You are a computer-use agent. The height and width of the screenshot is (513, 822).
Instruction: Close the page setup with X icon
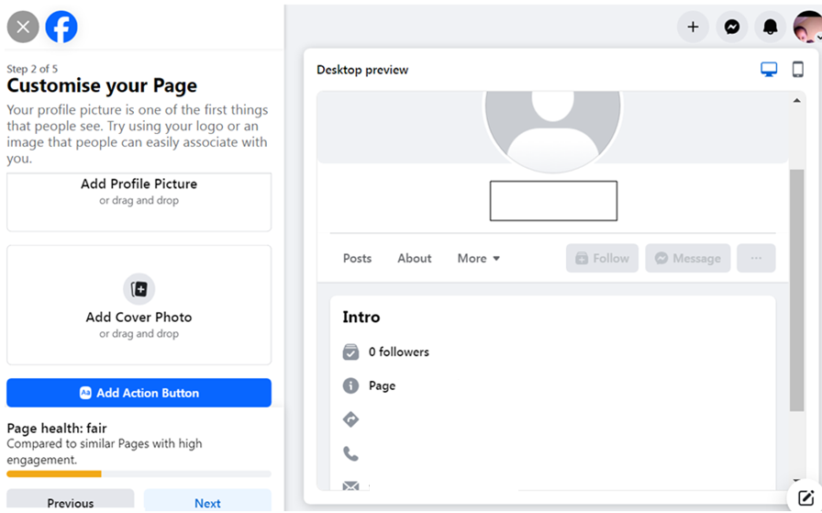point(23,27)
